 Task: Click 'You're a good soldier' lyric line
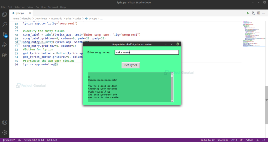103,86
